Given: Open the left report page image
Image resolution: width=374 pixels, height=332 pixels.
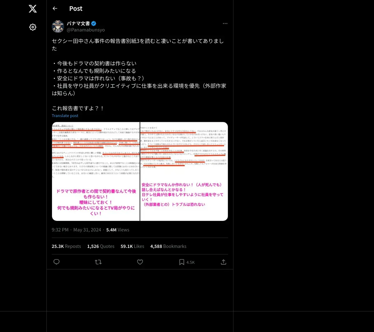Looking at the screenshot, I should pyautogui.click(x=96, y=171).
